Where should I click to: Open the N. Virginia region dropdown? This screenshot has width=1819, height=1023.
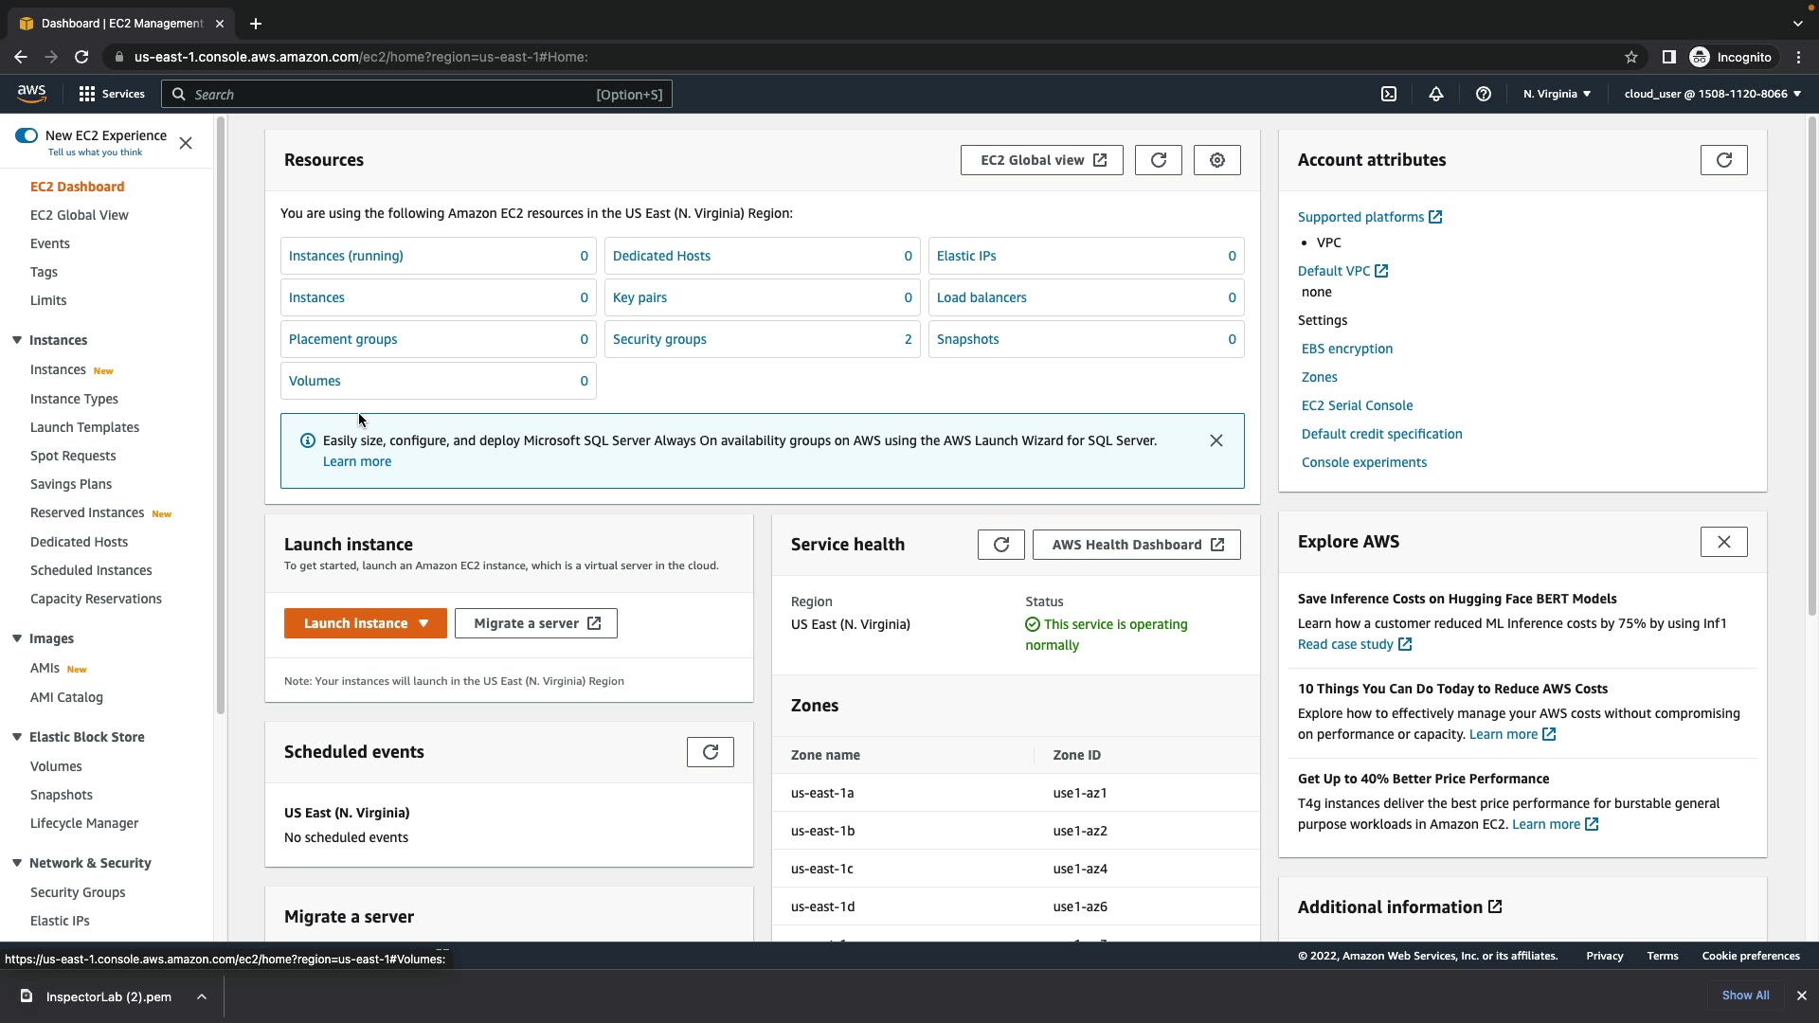point(1557,94)
